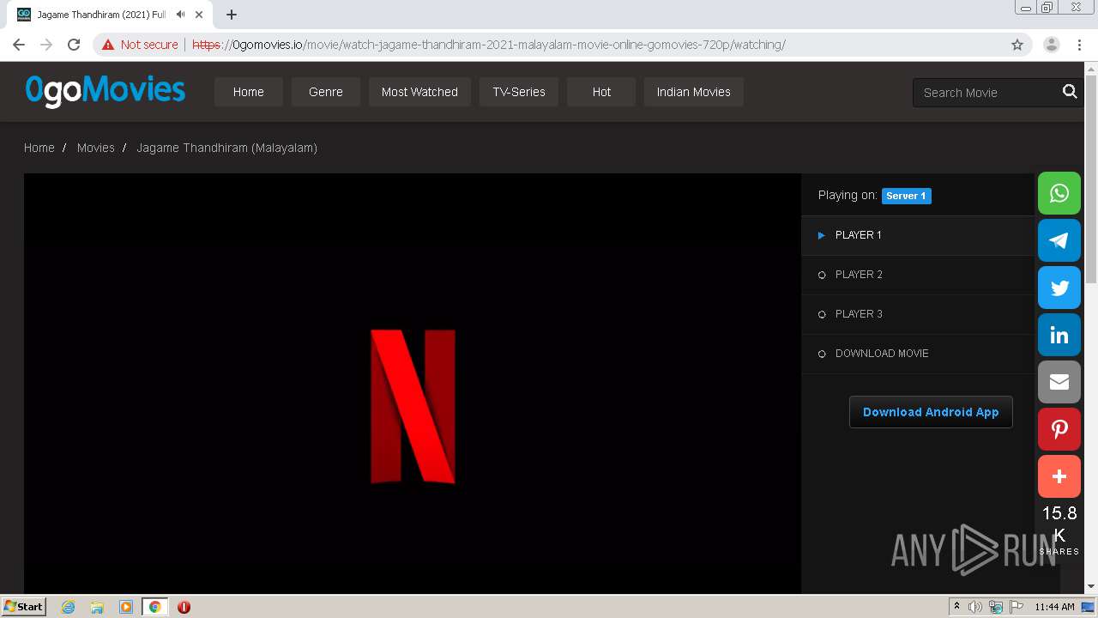Screen dimensions: 1098x618
Task: Share on Twitter using bird icon
Action: tap(1059, 288)
